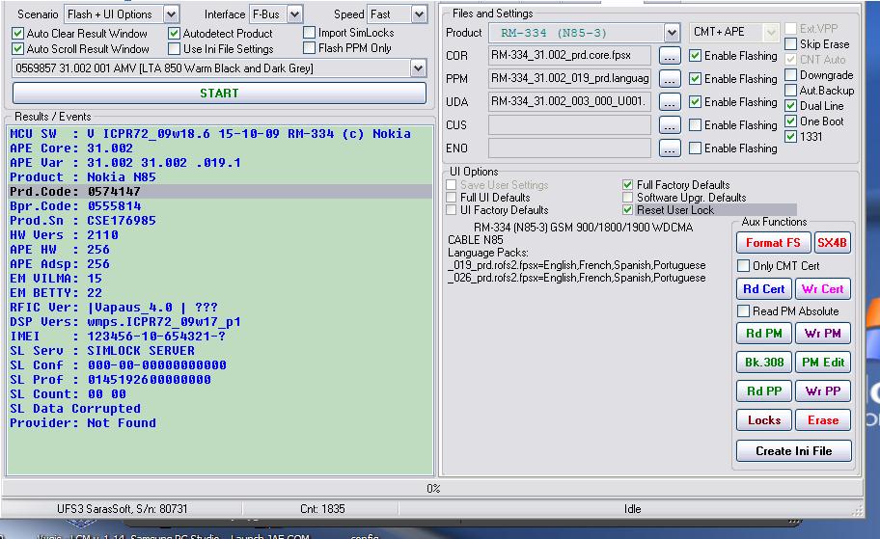Enable Software Upgr. Defaults checkbox
Screen dimensions: 880x539
point(627,198)
